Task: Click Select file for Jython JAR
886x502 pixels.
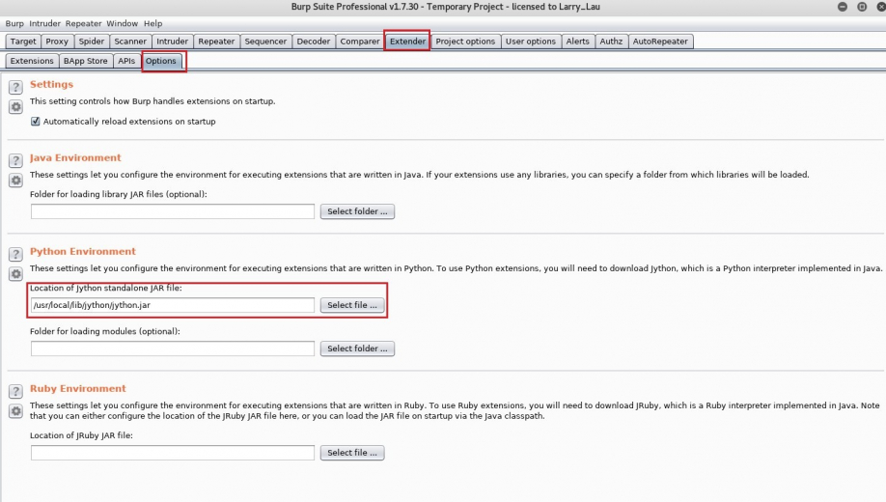Action: point(352,305)
